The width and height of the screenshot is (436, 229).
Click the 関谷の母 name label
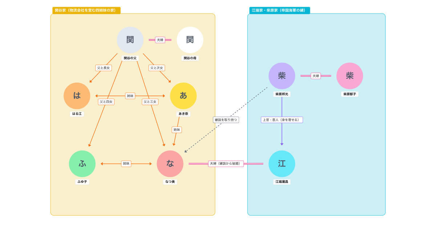pyautogui.click(x=190, y=58)
